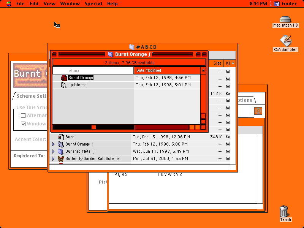Screen dimensions: 304x228
Task: Toggle the Alternat... checkbox
Action: tap(23, 116)
